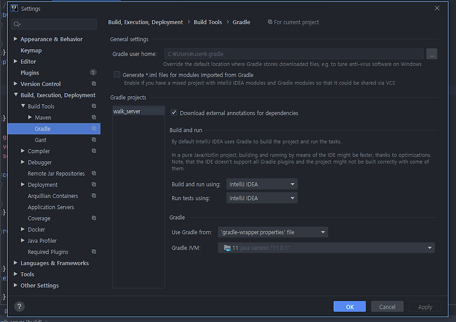Image resolution: width=456 pixels, height=322 pixels.
Task: Click the browse ellipsis button for Gradle user home
Action: coord(432,53)
